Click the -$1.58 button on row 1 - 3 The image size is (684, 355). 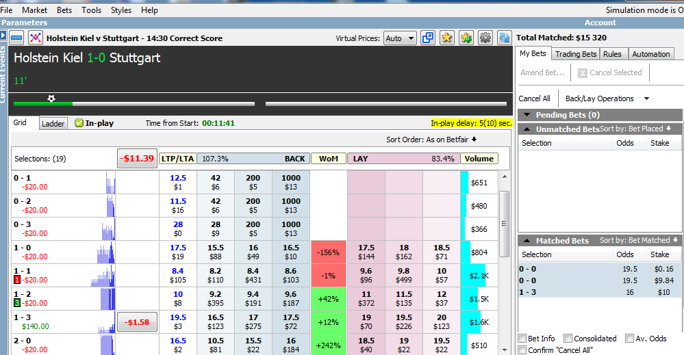pos(138,322)
